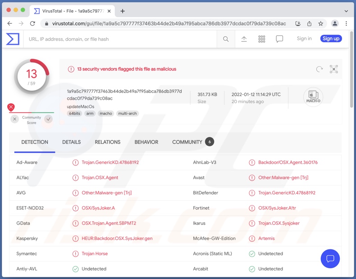Select the ESET-NOD32 OSX/SysJoker.A result

tap(98, 208)
